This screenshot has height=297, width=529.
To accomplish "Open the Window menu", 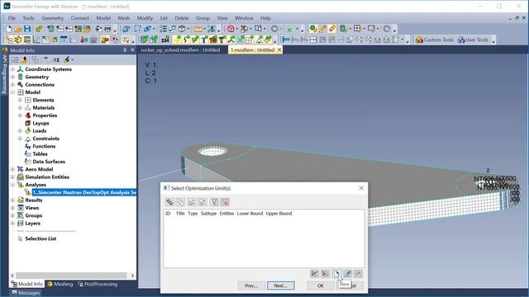I will 244,18.
